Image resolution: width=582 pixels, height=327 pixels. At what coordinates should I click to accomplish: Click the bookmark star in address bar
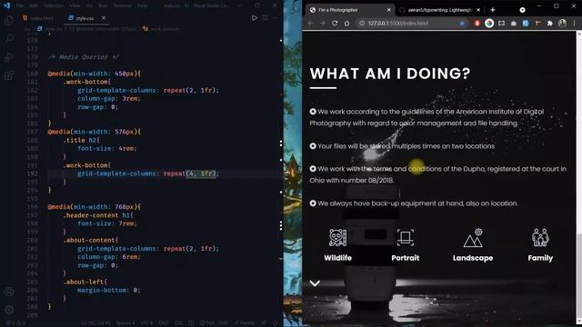coord(462,23)
